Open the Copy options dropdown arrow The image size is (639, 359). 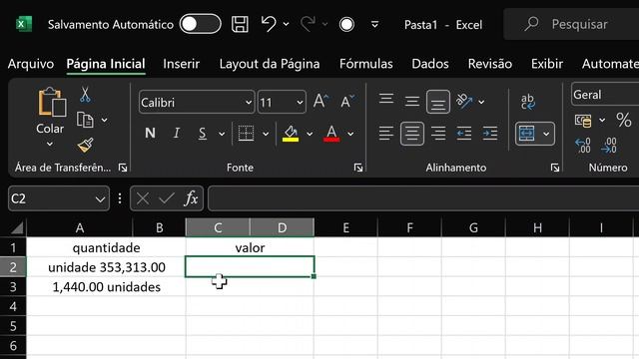point(104,120)
